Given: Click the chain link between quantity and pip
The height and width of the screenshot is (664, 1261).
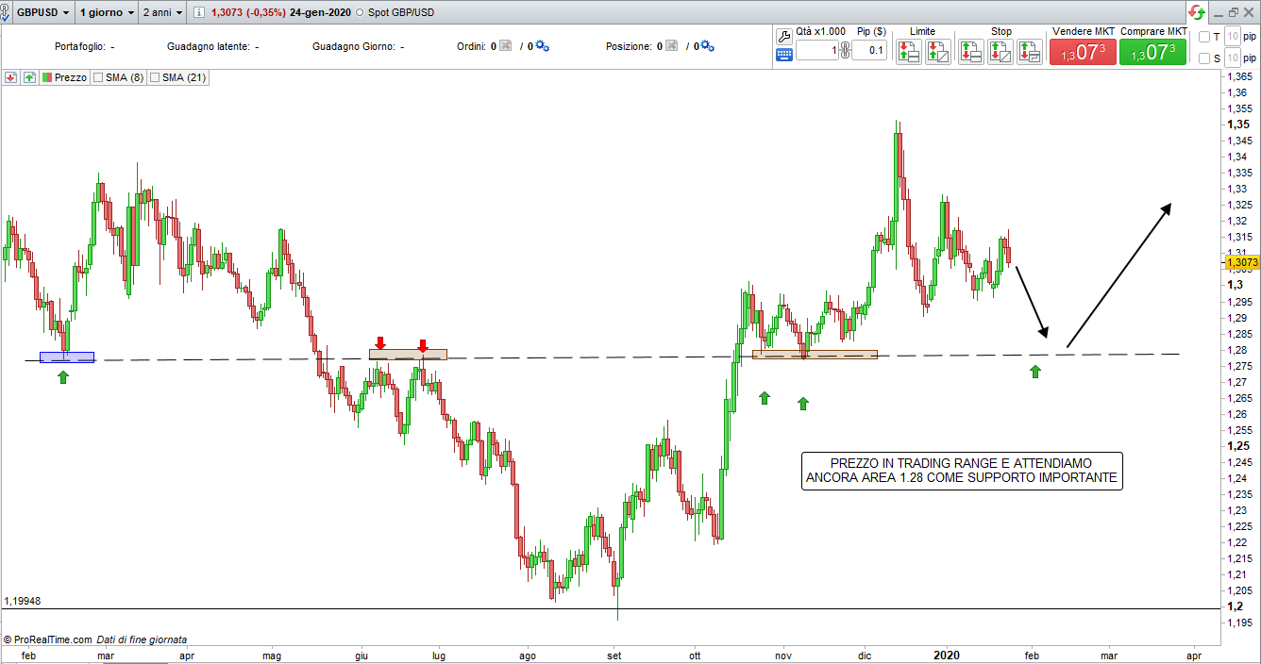Looking at the screenshot, I should click(845, 52).
